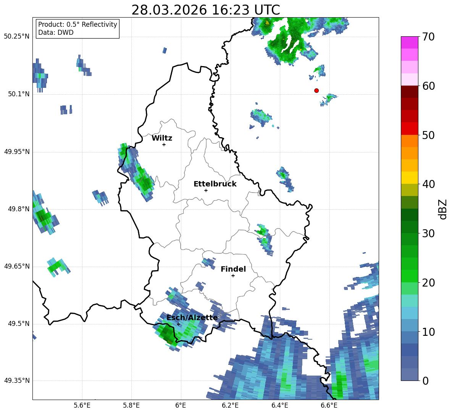The height and width of the screenshot is (413, 452).
Task: Click the 5.8°E longitude label
Action: click(131, 405)
